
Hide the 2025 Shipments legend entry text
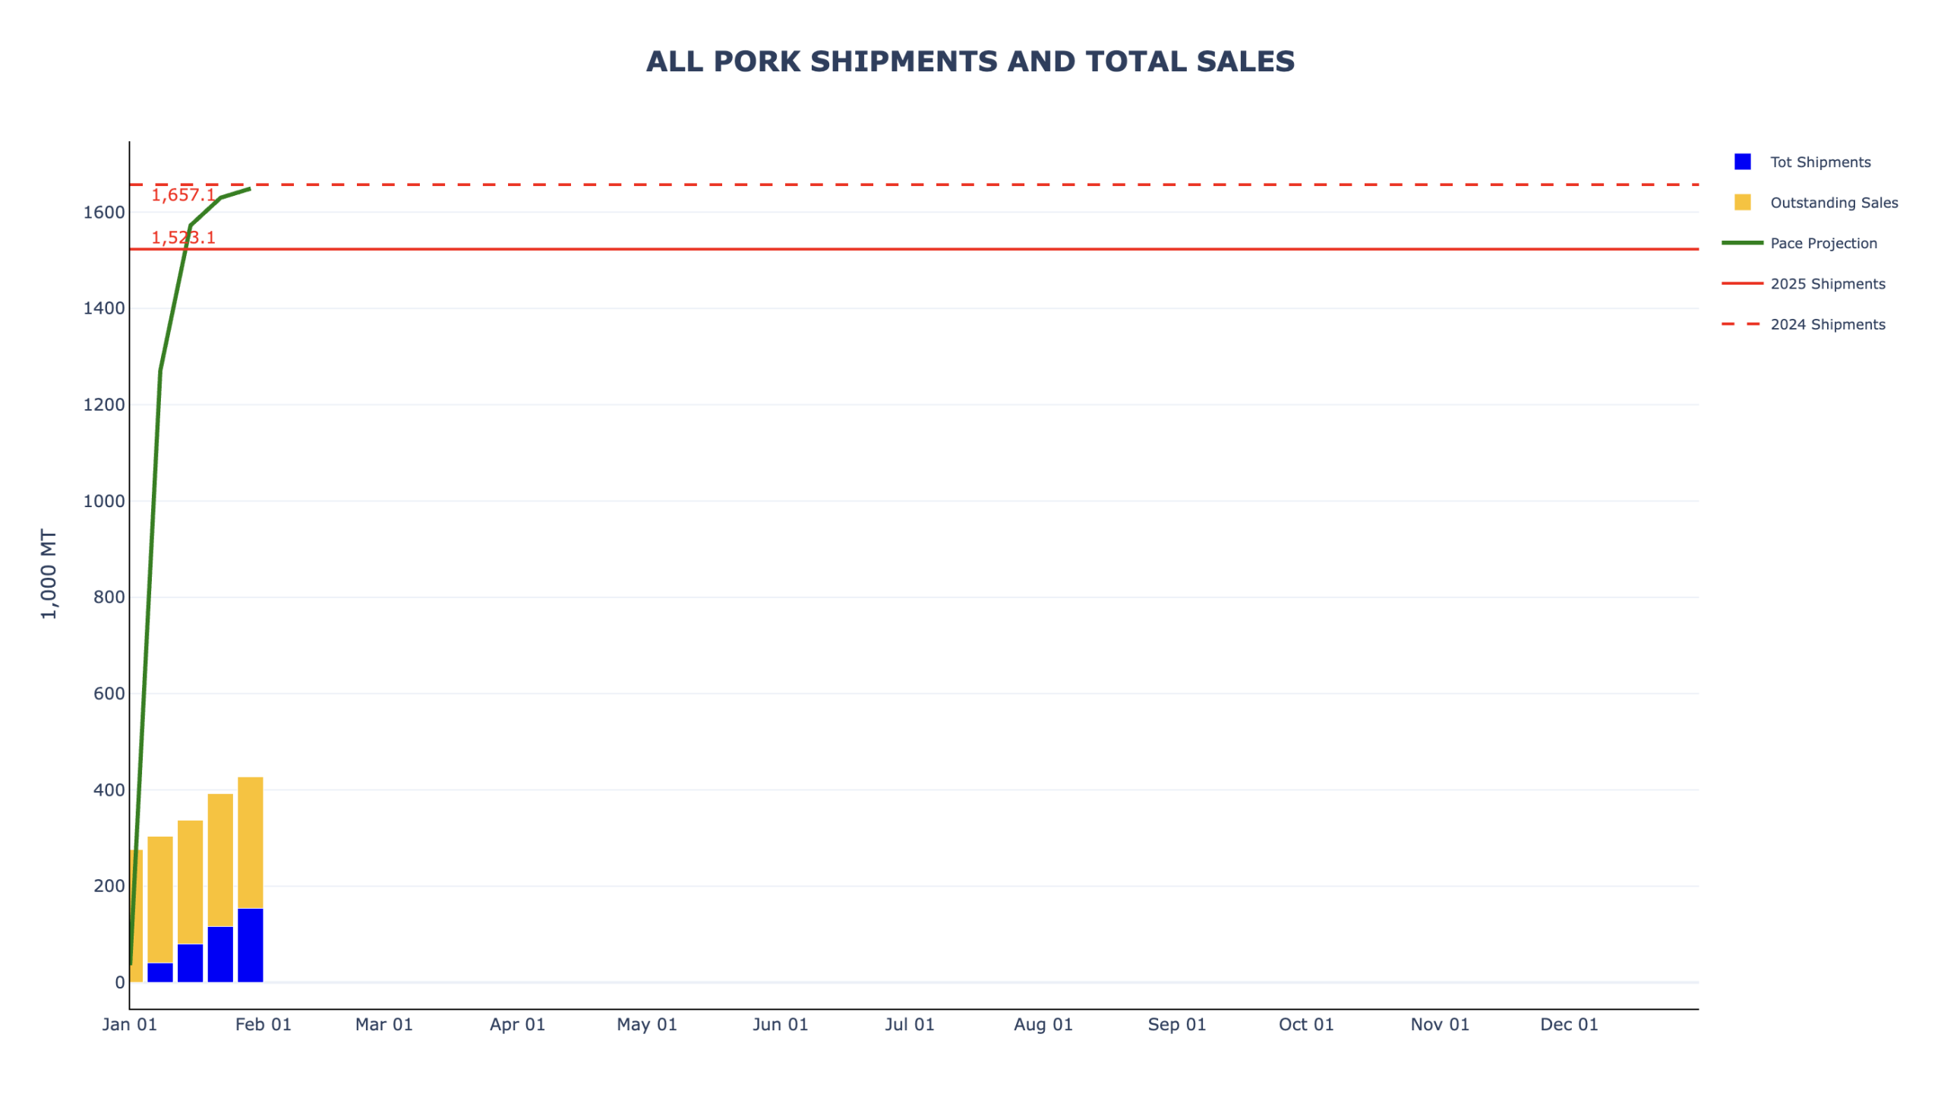[x=1827, y=284]
